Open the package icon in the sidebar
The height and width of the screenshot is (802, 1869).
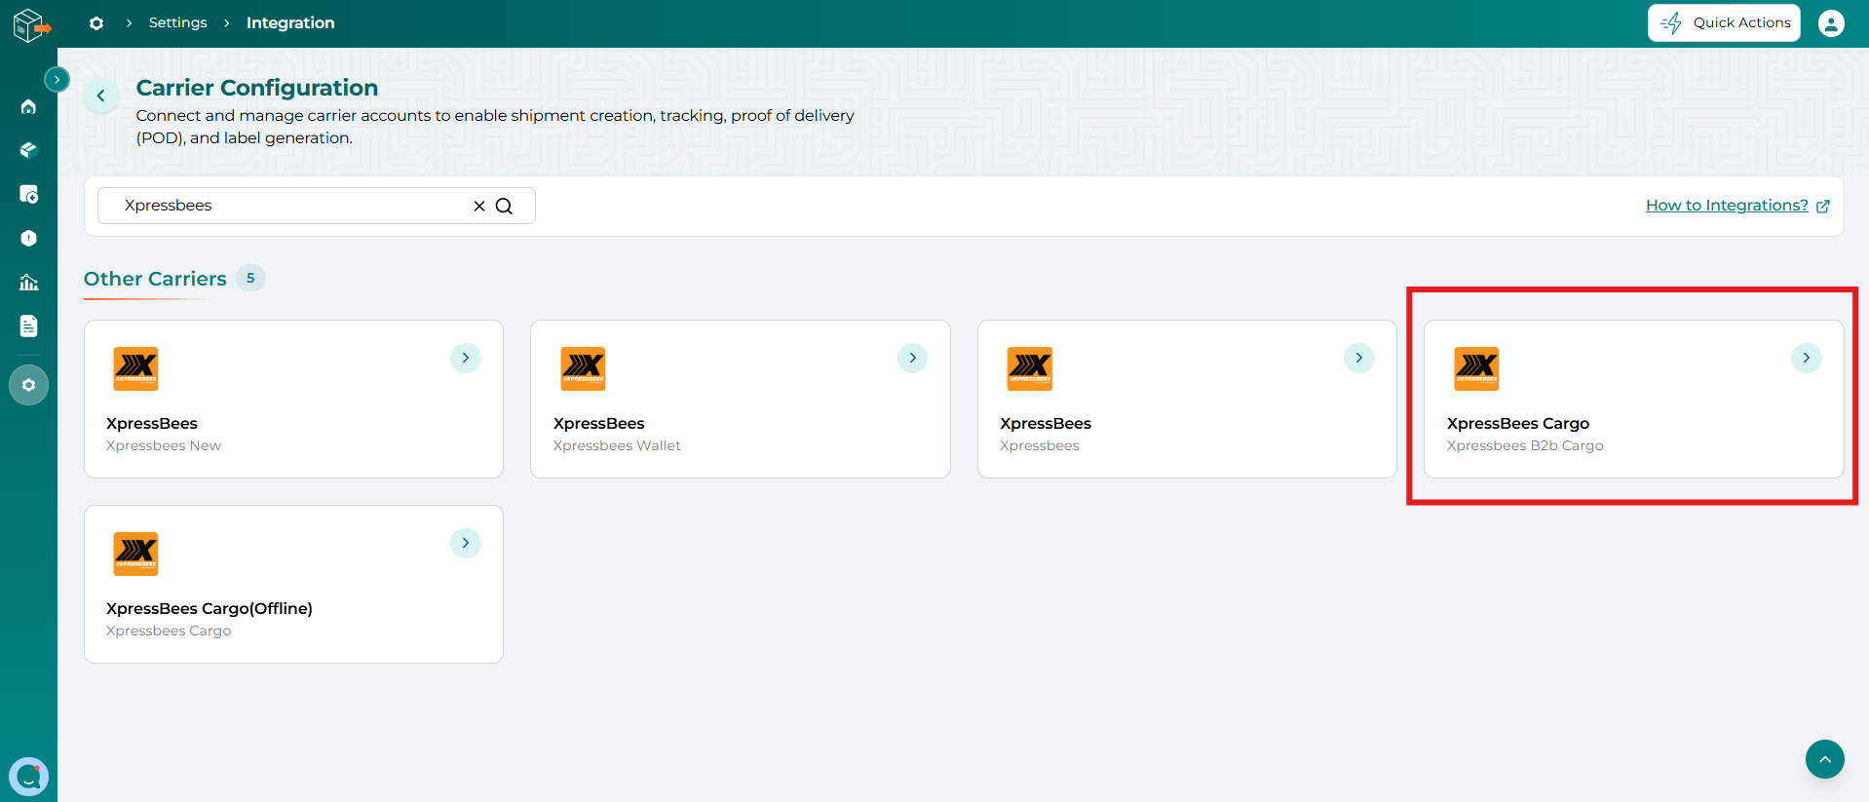(x=28, y=150)
